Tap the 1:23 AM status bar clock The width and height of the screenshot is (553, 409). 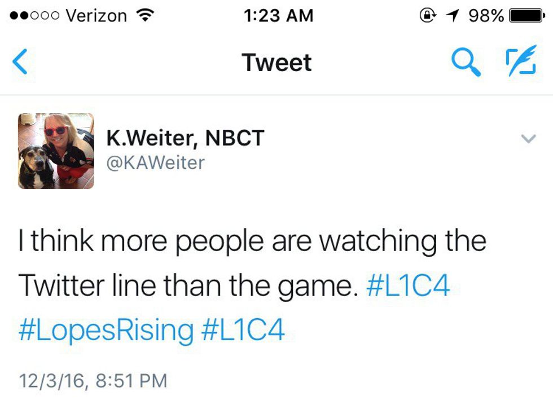click(279, 16)
